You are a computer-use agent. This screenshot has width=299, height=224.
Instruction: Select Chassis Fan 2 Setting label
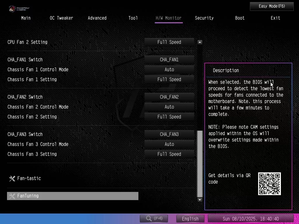[32, 117]
